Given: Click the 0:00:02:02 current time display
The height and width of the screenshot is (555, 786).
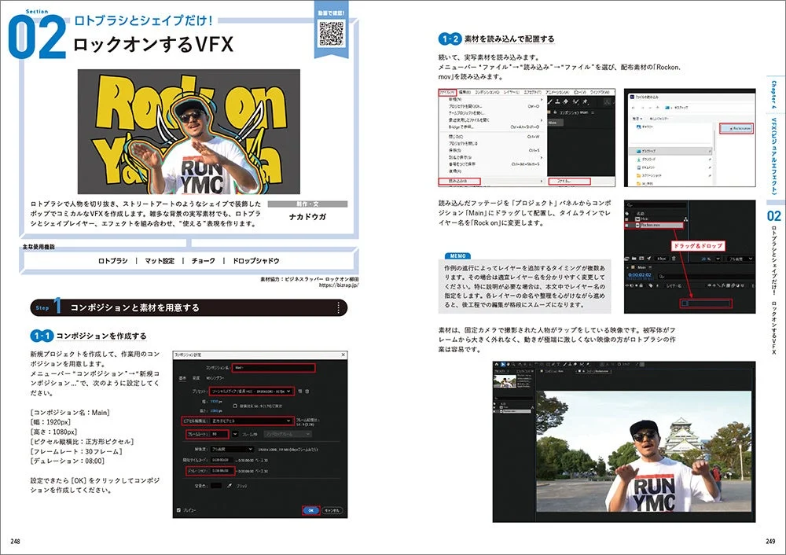Looking at the screenshot, I should [x=640, y=274].
